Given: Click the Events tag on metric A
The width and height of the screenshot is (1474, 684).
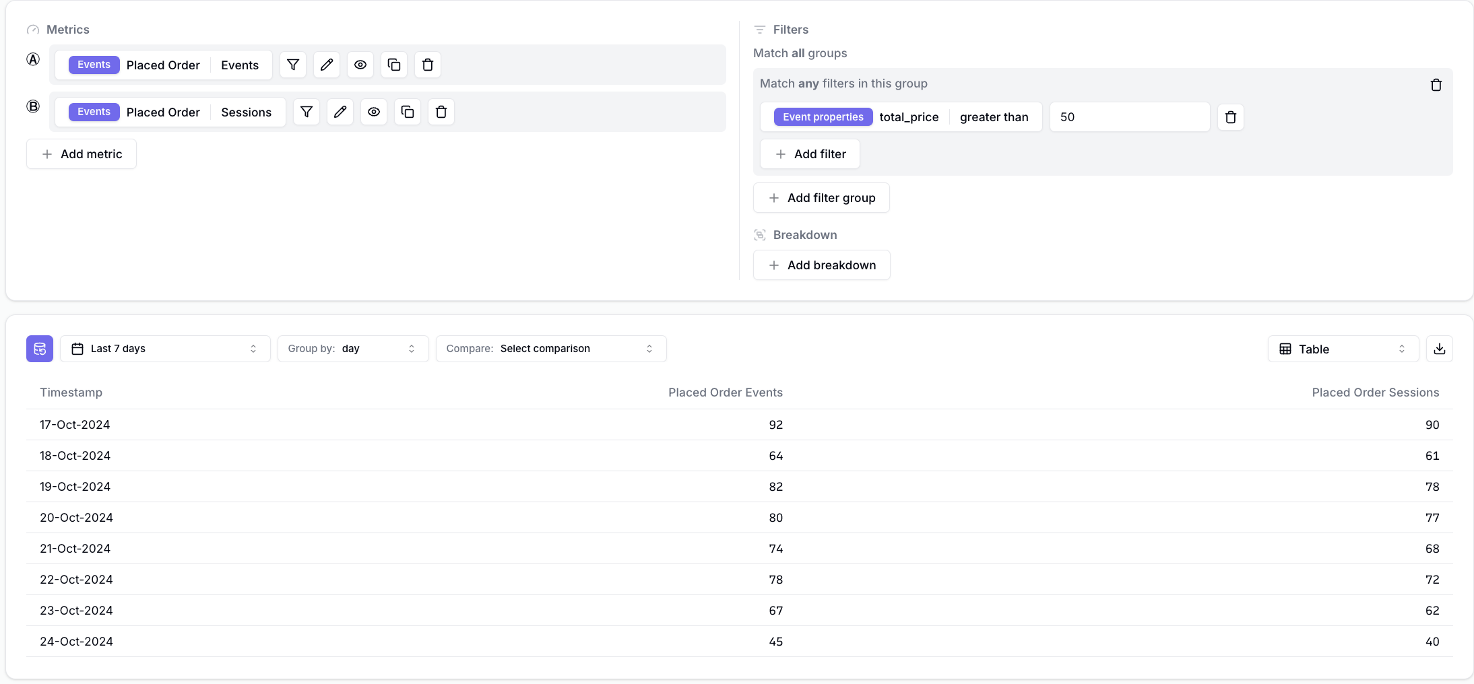Looking at the screenshot, I should pos(93,65).
